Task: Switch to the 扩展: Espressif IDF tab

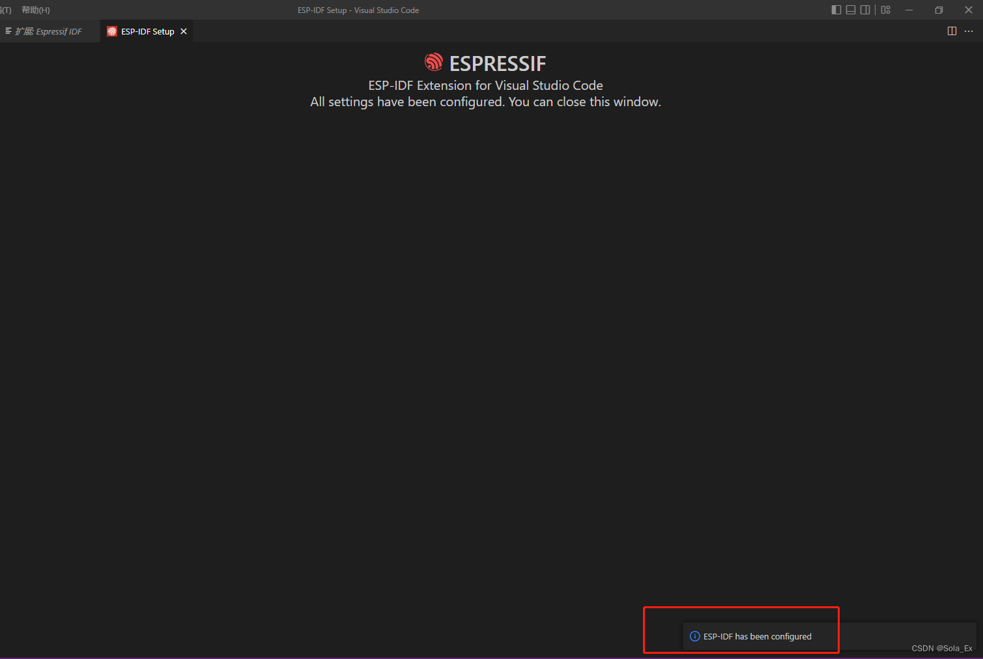Action: point(49,31)
